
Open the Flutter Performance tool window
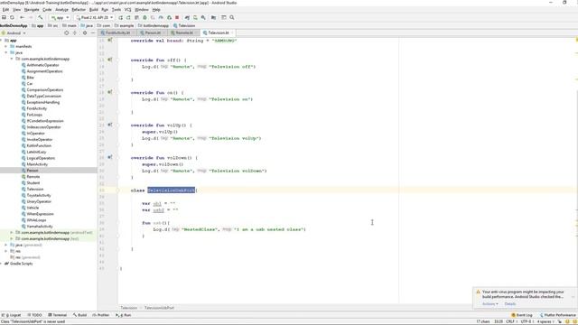coord(557,315)
